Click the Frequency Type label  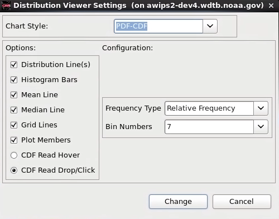coord(133,108)
